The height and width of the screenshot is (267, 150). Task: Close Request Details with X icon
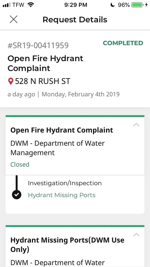pyautogui.click(x=13, y=19)
